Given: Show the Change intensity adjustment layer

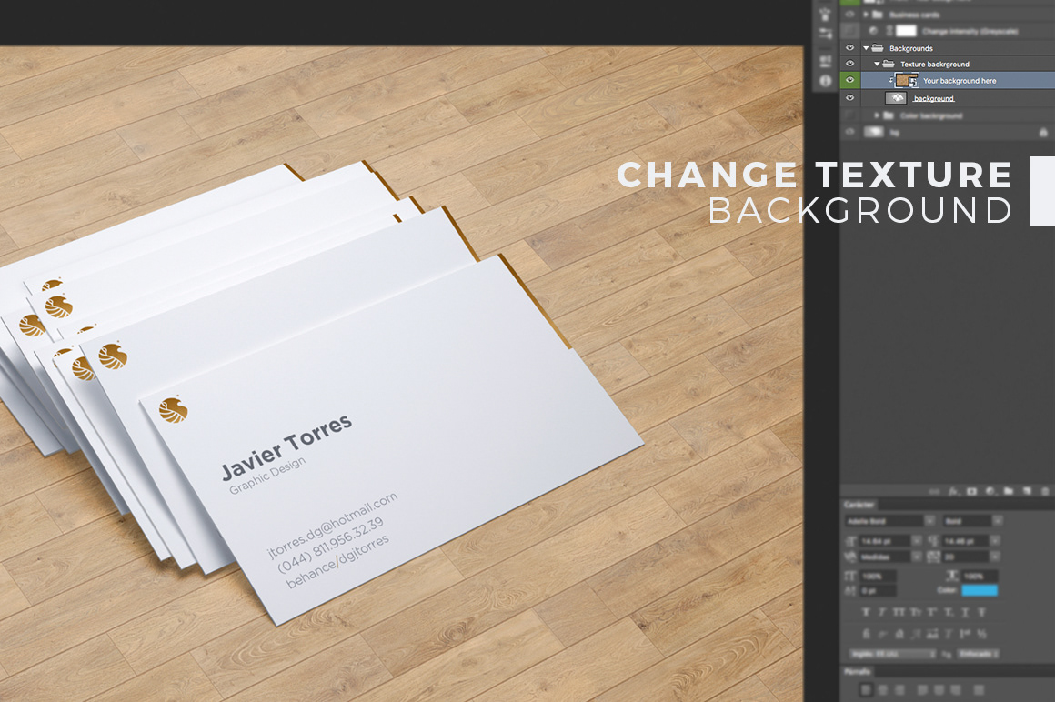Looking at the screenshot, I should [x=849, y=31].
